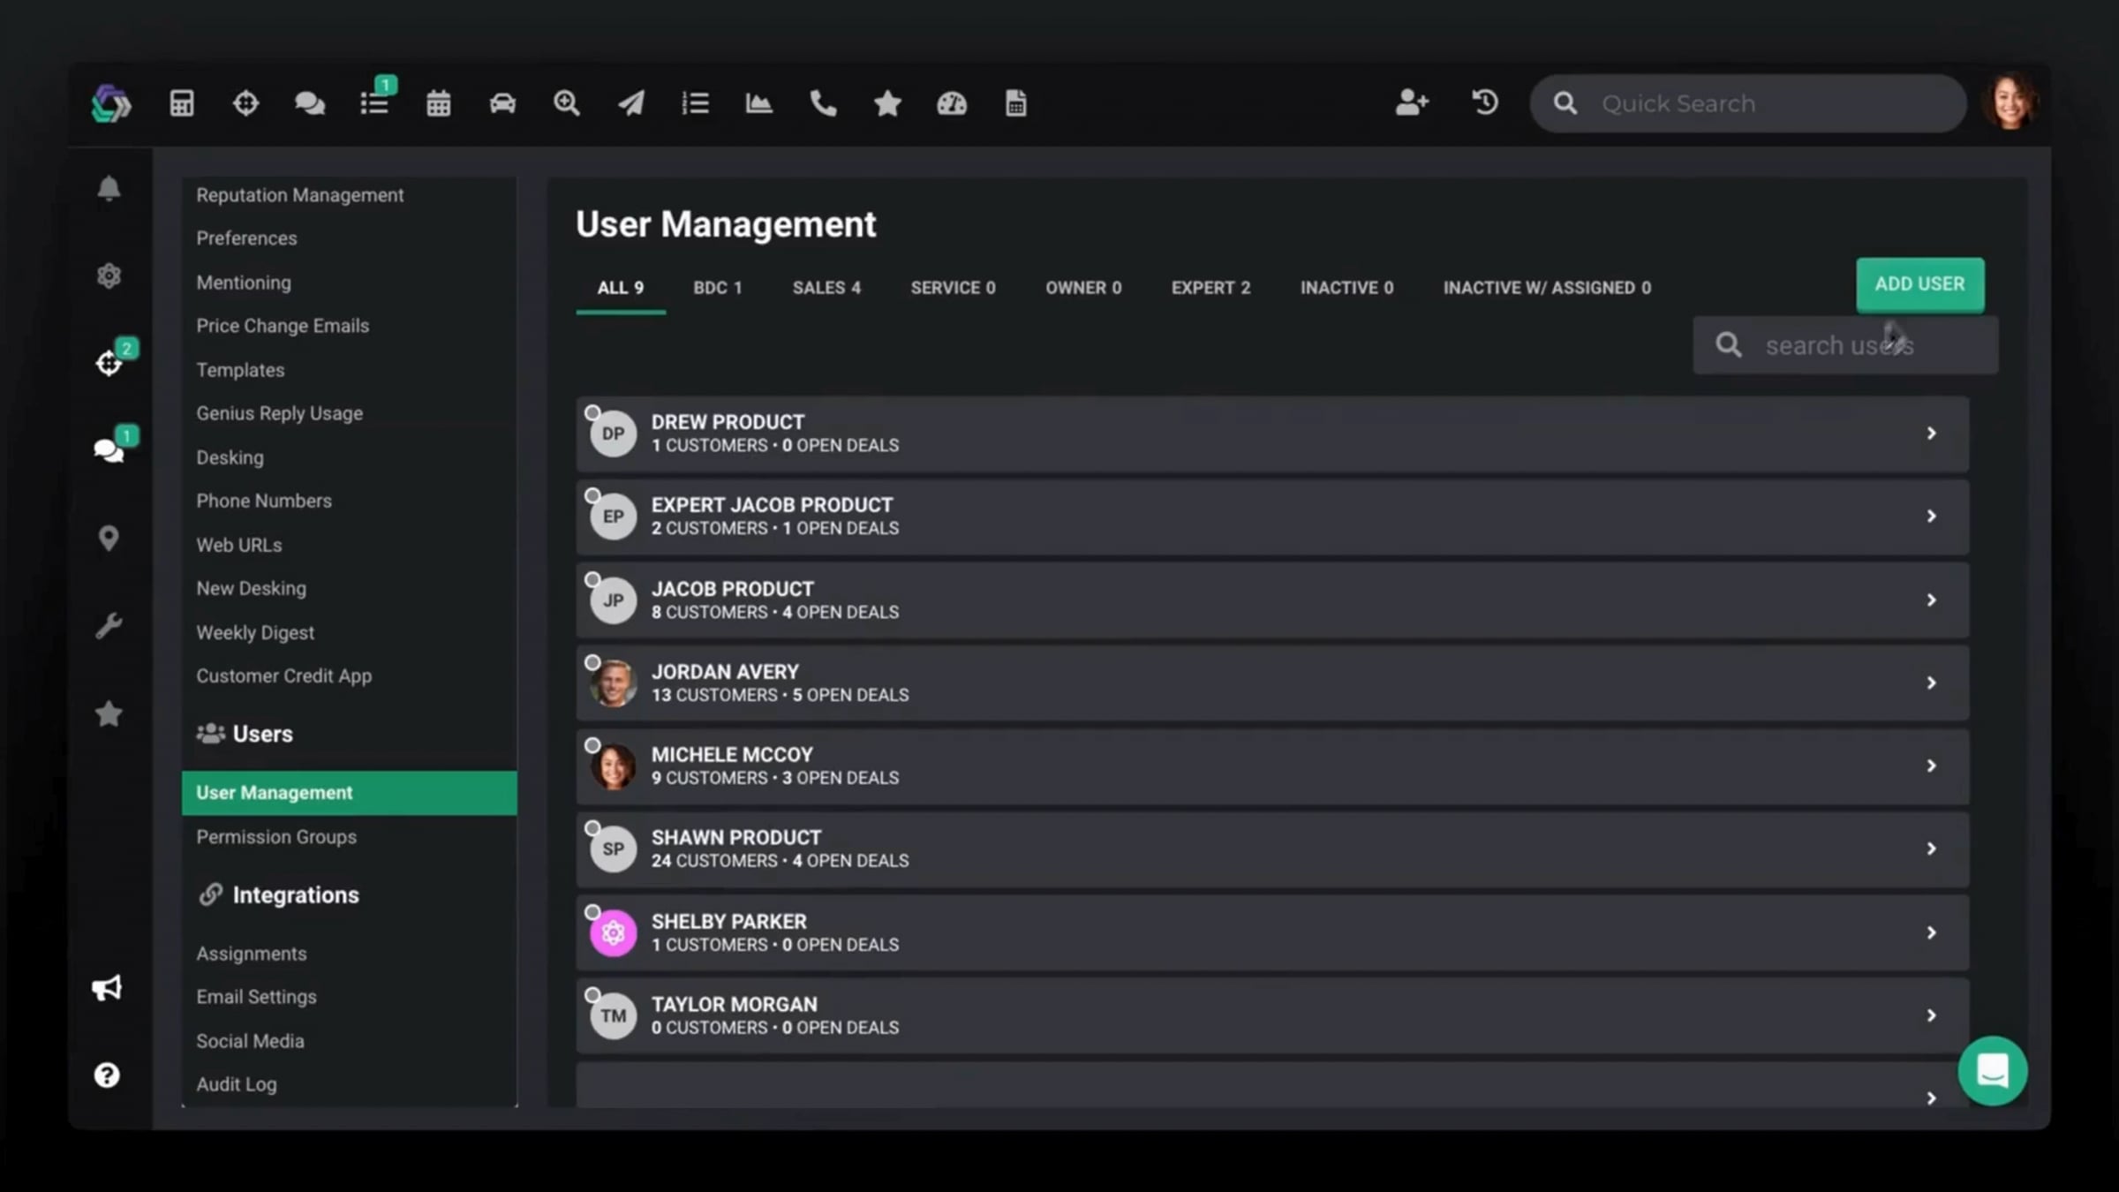This screenshot has width=2119, height=1192.
Task: Toggle the status circle on Michele McCoy
Action: (x=592, y=745)
